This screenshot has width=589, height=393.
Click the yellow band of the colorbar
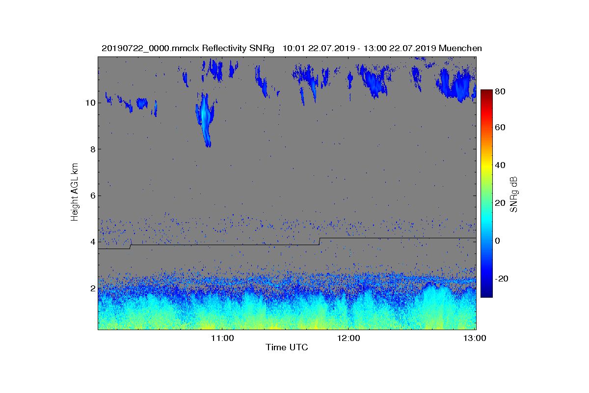[x=486, y=167]
